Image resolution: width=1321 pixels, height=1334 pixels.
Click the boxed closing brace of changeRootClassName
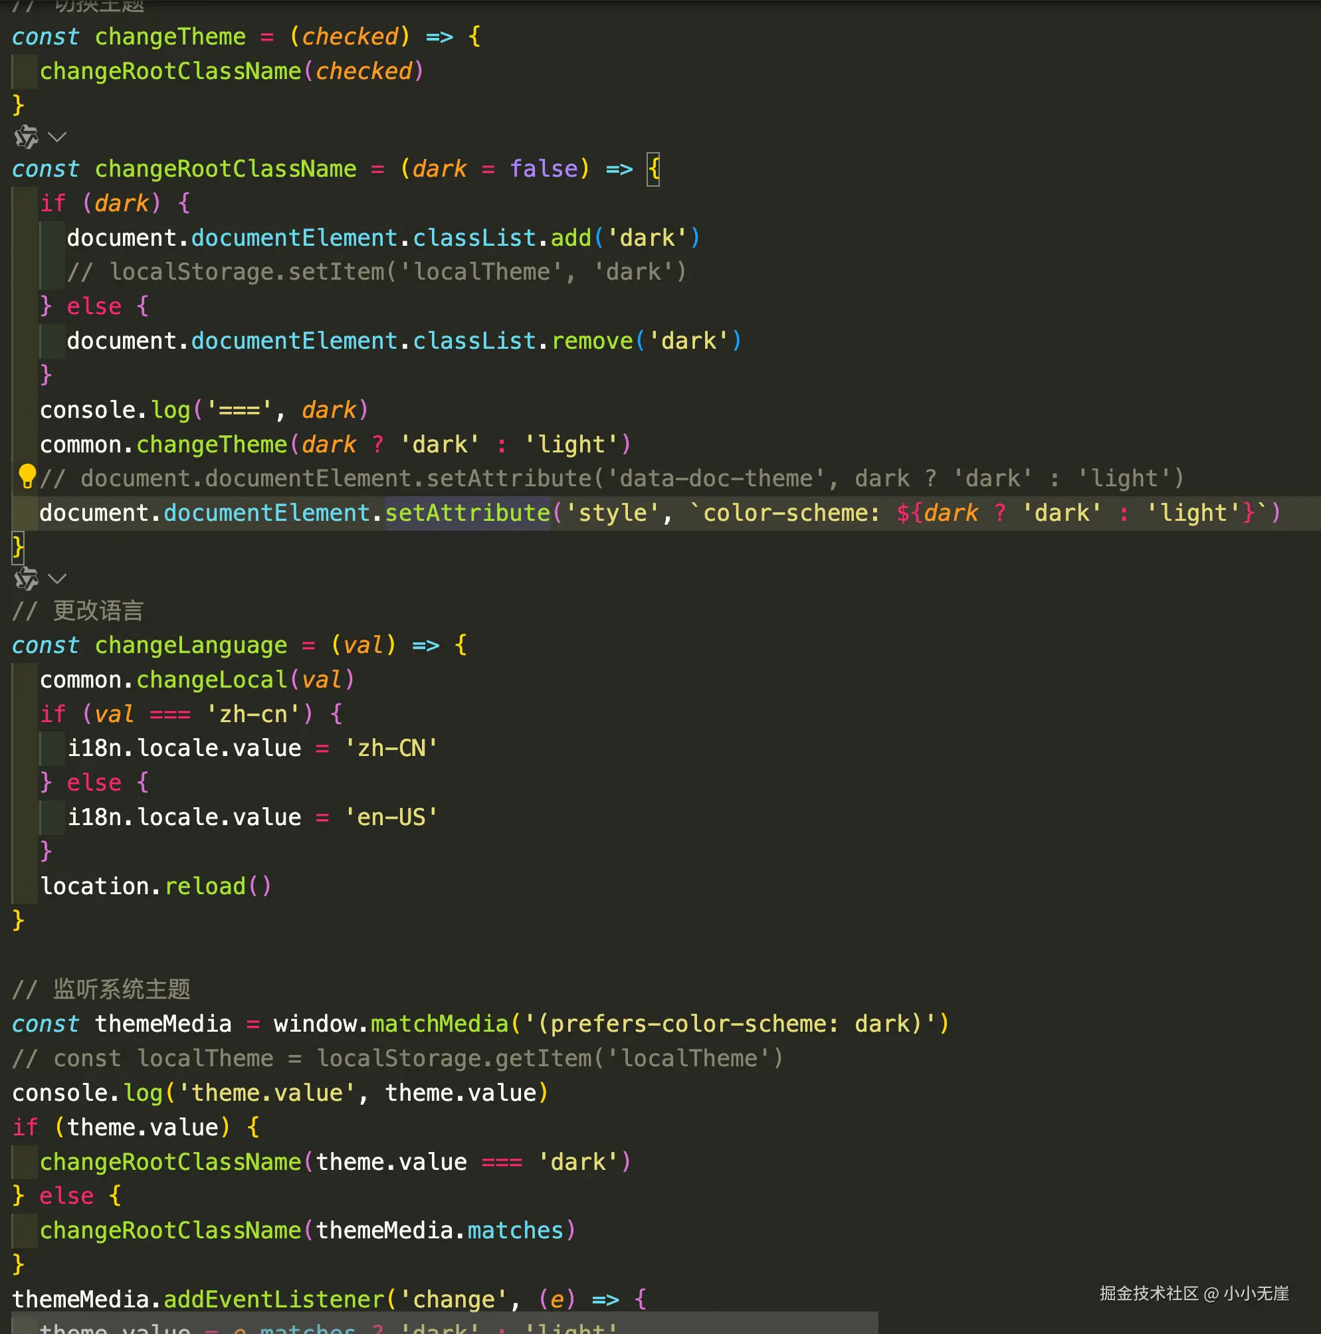coord(18,547)
